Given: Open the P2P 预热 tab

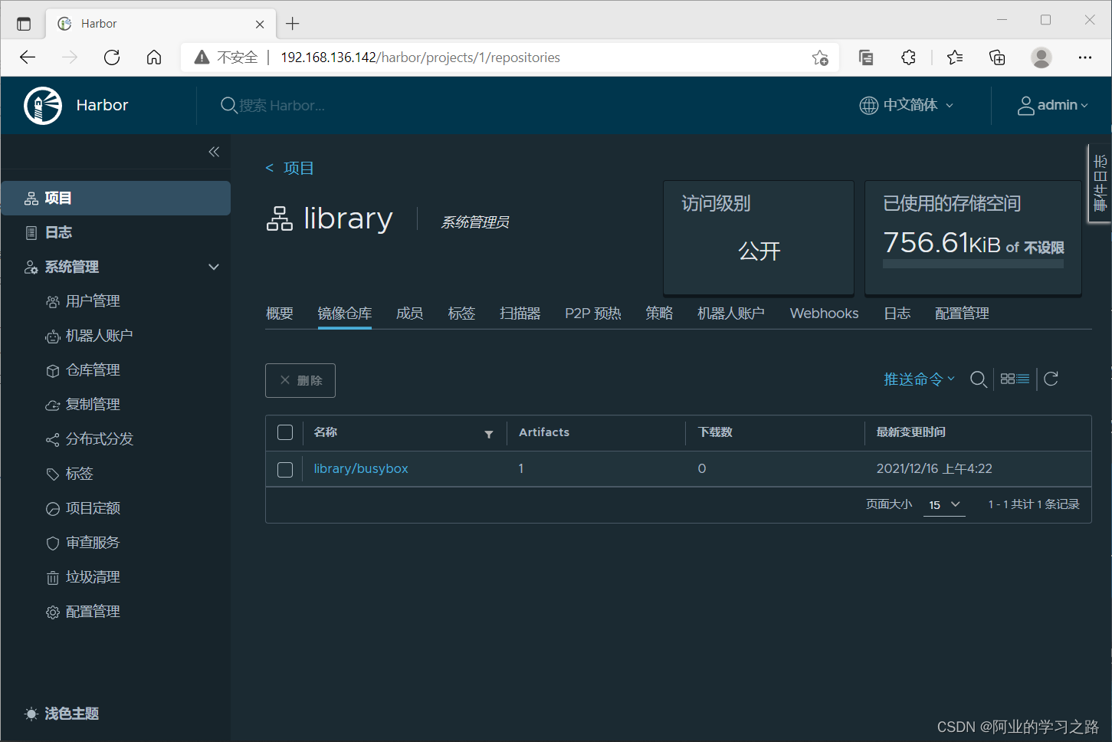Looking at the screenshot, I should pos(593,314).
